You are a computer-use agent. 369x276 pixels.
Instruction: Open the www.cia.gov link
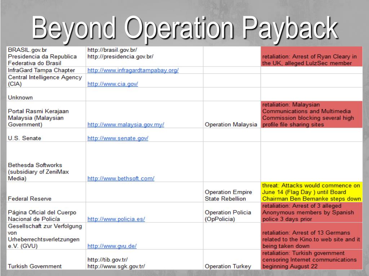[113, 84]
